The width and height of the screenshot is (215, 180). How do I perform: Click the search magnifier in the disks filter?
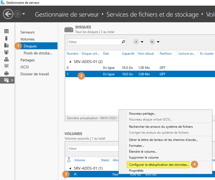123,42
